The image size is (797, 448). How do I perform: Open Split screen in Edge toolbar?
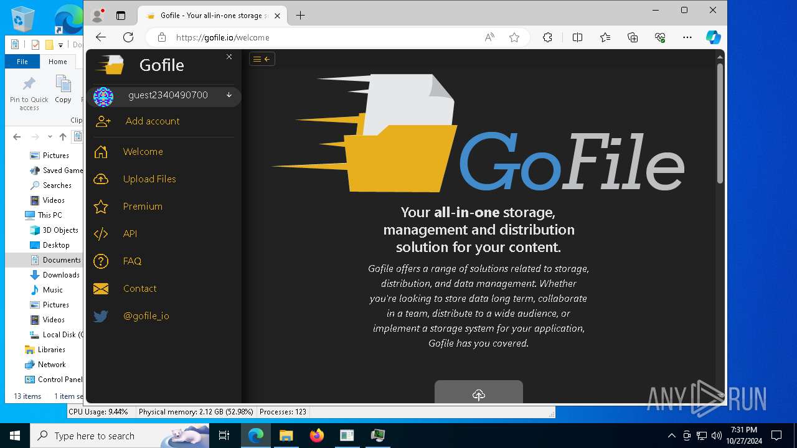577,37
